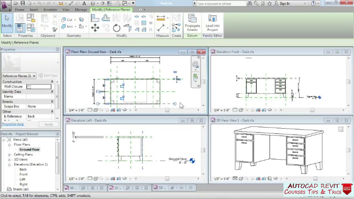Click the Save icon in quick access toolbar
This screenshot has height=199, width=354.
point(23,3)
